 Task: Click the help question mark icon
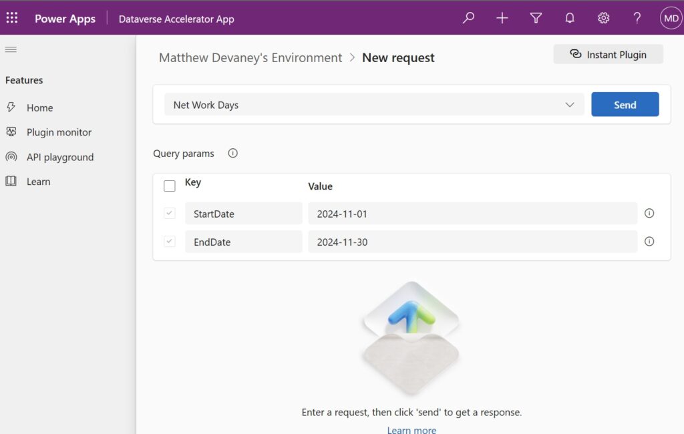coord(637,18)
